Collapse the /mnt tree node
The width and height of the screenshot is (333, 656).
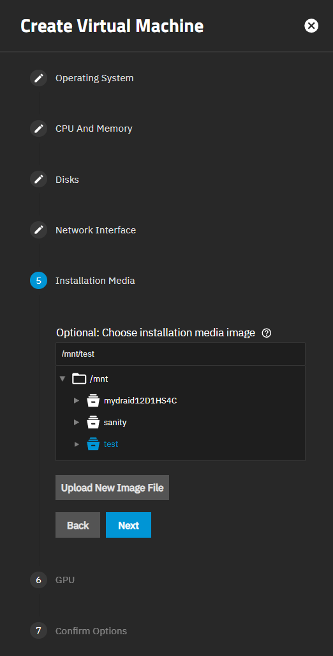pyautogui.click(x=63, y=379)
